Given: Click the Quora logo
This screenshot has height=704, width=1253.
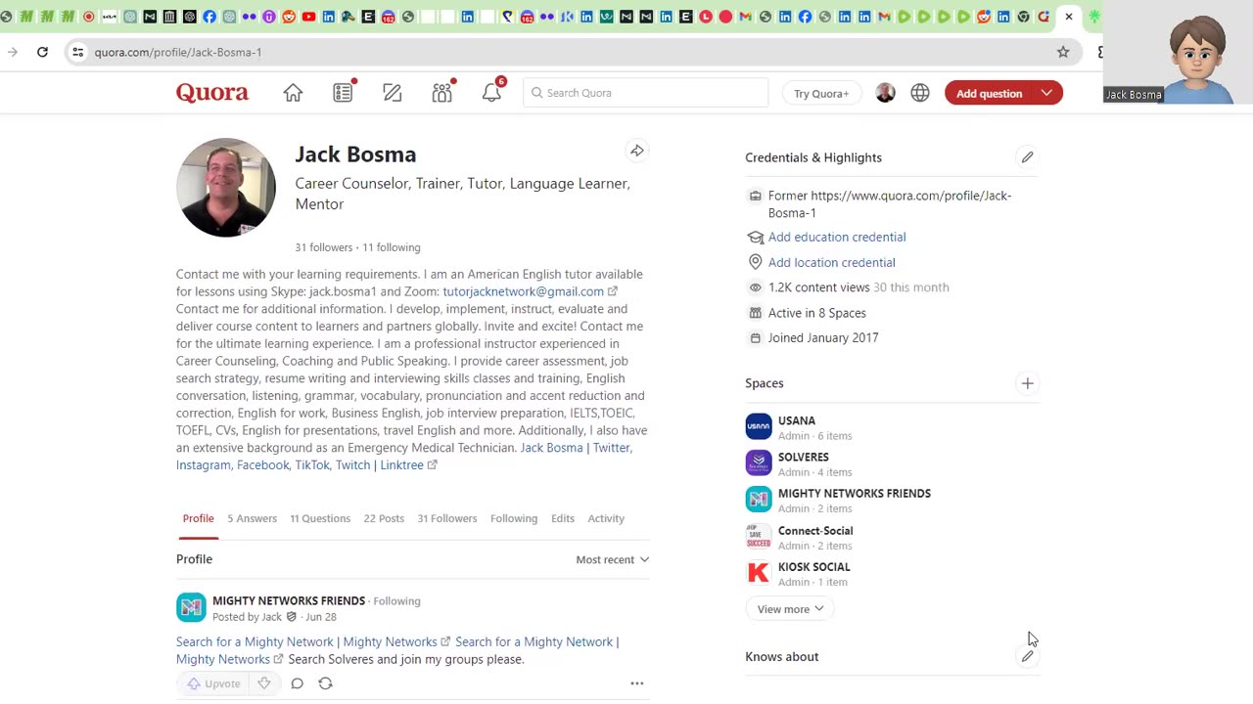Looking at the screenshot, I should pyautogui.click(x=212, y=93).
